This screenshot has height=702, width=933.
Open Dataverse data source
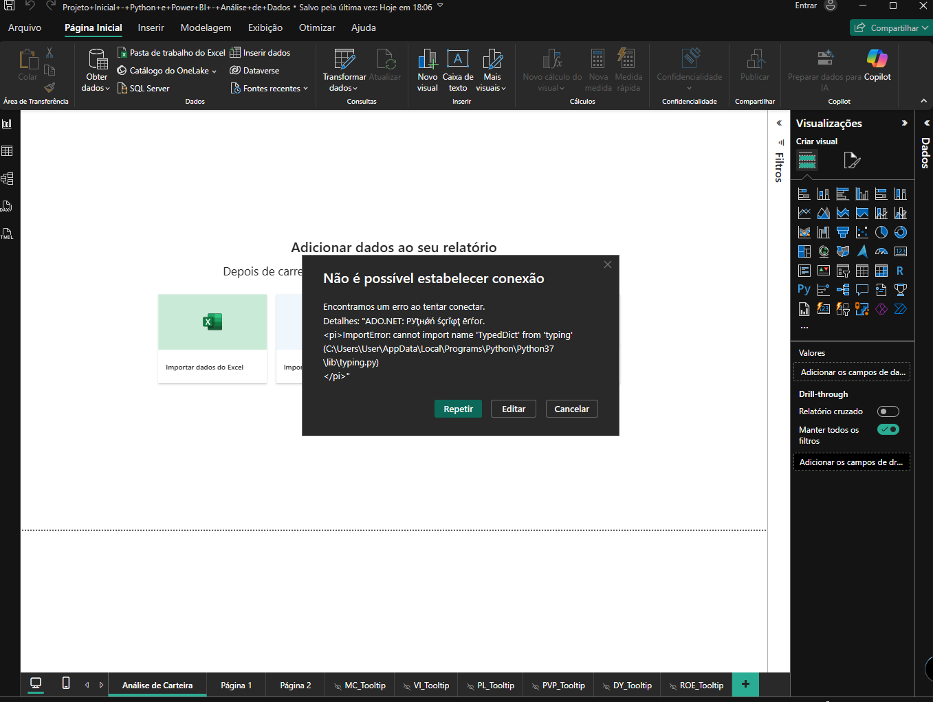click(x=254, y=71)
